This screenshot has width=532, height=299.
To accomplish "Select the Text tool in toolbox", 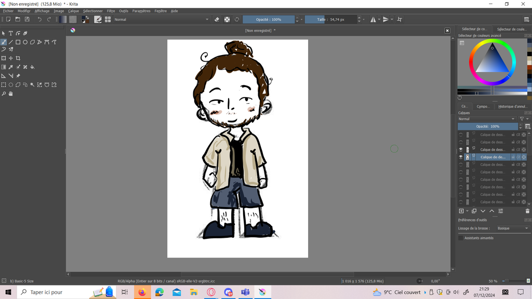I will 10,33.
